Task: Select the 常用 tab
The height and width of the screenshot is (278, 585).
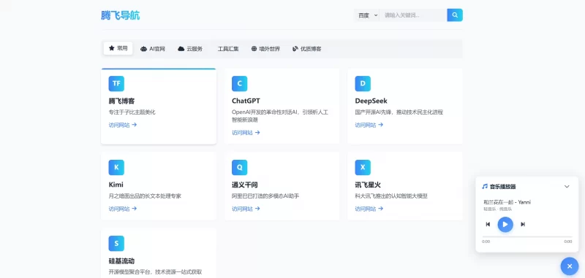Action: point(118,48)
